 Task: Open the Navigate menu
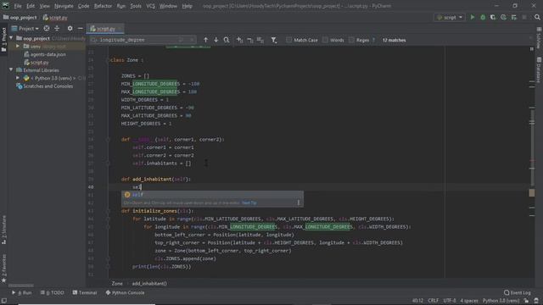64,6
